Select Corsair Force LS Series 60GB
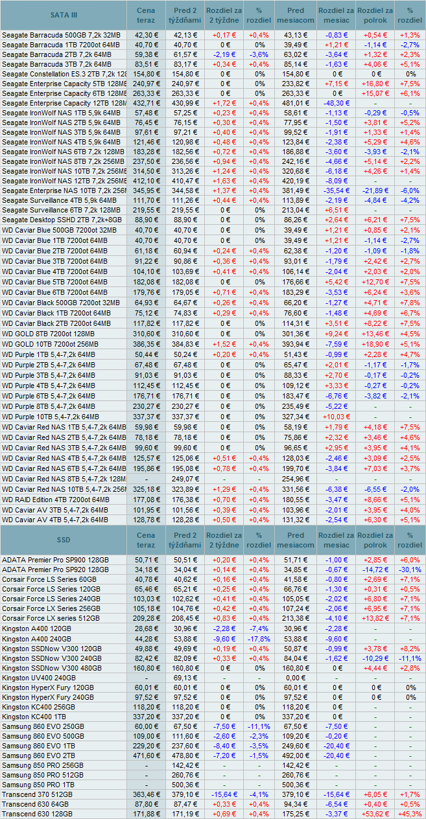426x819 pixels. [x=49, y=579]
